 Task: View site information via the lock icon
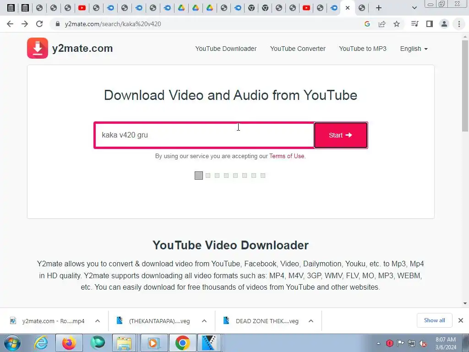58,24
